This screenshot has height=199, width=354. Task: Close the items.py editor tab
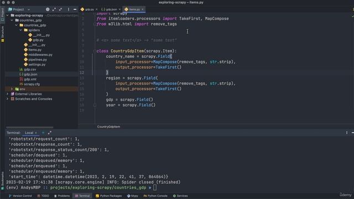coord(143,9)
